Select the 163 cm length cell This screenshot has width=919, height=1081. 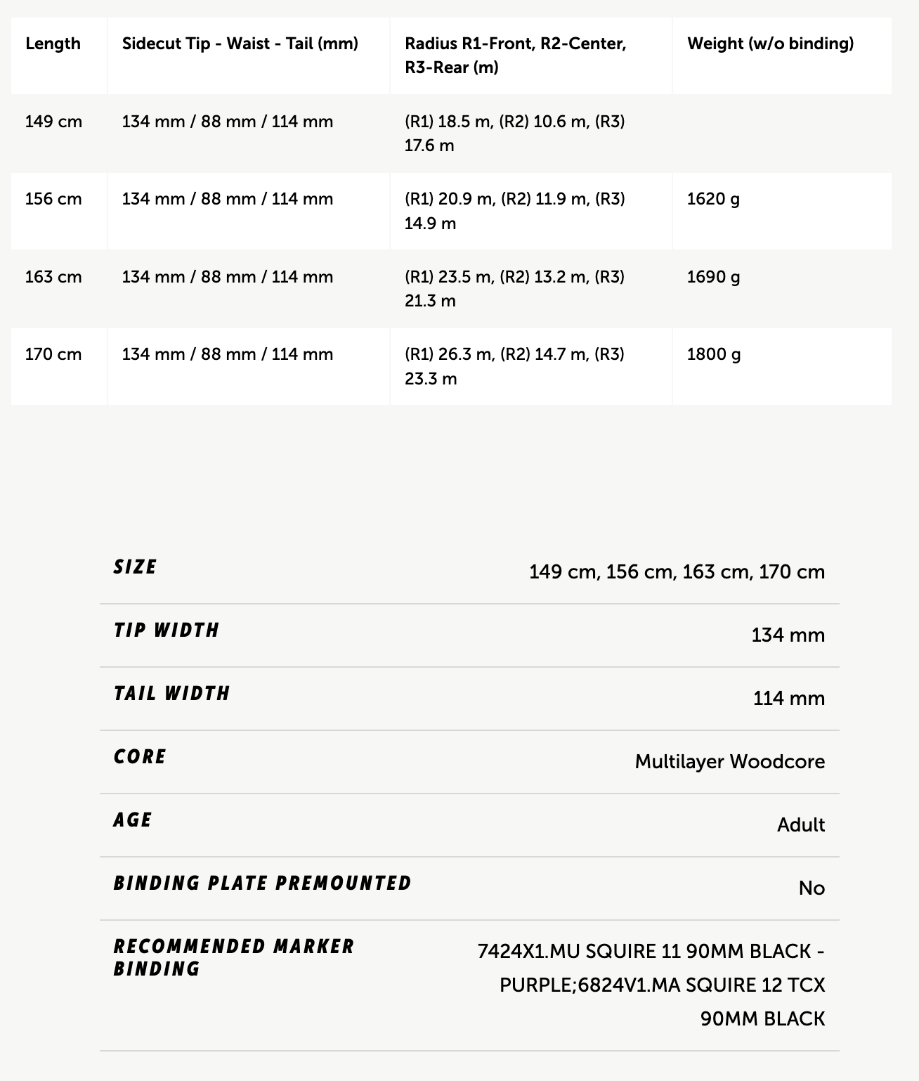click(53, 277)
